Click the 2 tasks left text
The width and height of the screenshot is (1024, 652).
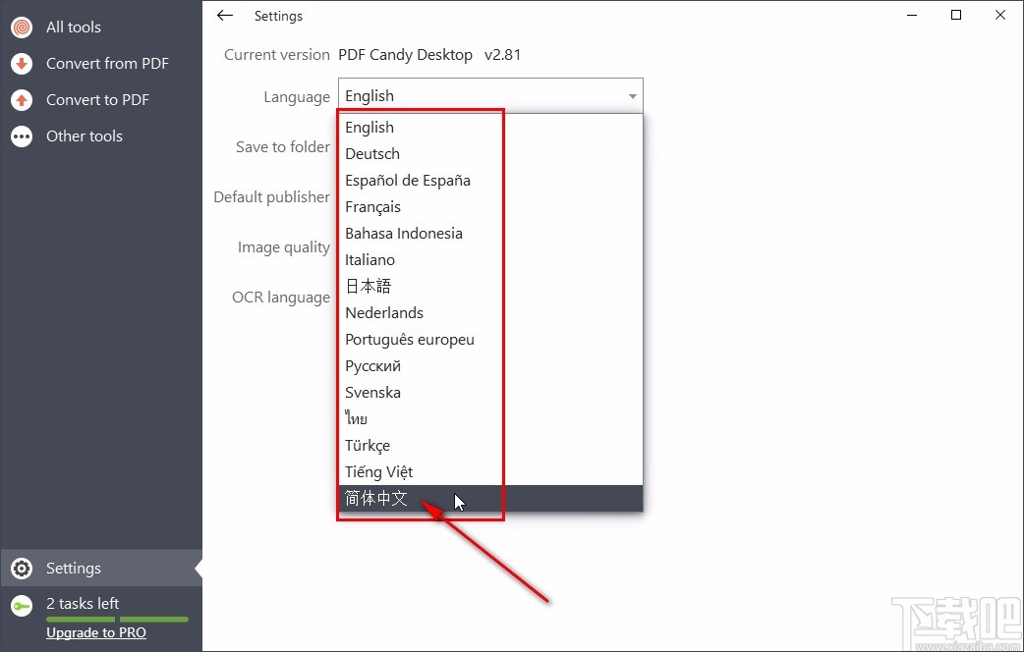tap(83, 603)
